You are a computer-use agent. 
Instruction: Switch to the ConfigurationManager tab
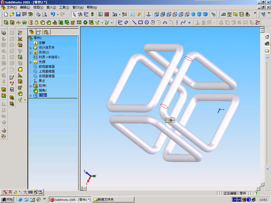46,32
